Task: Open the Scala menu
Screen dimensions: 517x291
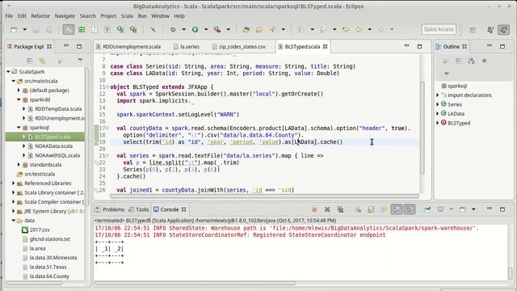Action: (127, 16)
